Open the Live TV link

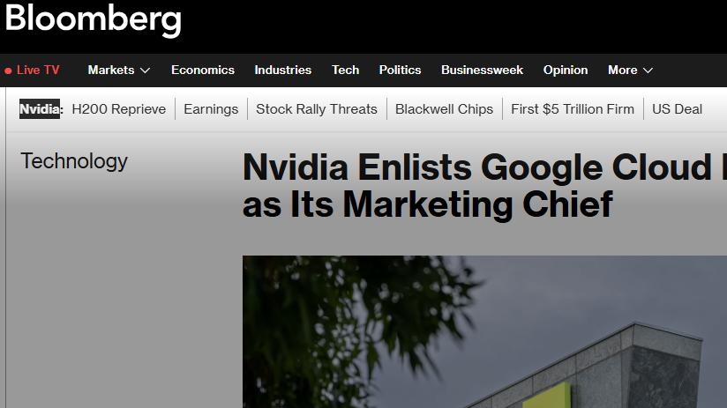pos(38,70)
